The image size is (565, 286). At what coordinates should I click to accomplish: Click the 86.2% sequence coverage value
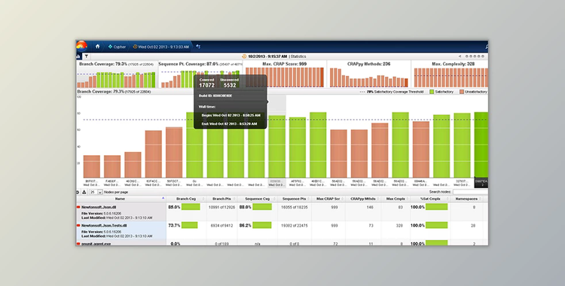coord(245,226)
